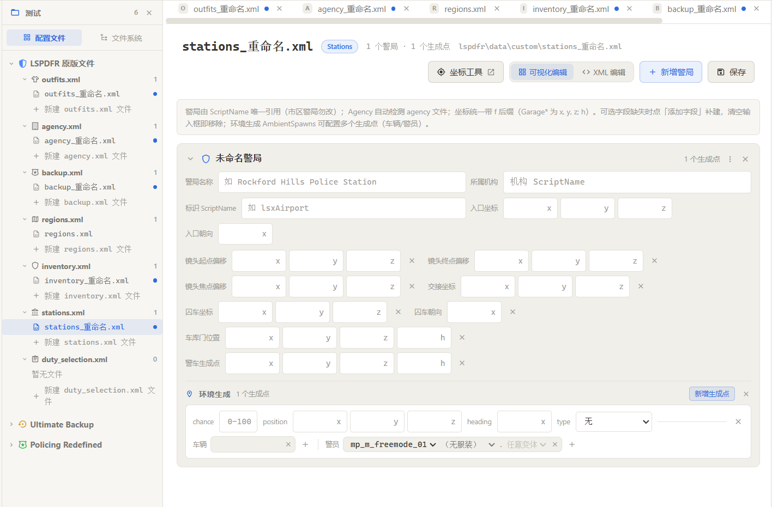The width and height of the screenshot is (772, 507).
Task: Remove the 警车生成点 field
Action: [462, 363]
